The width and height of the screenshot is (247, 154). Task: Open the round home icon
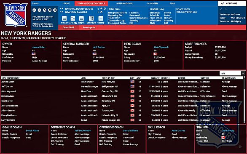45,10
